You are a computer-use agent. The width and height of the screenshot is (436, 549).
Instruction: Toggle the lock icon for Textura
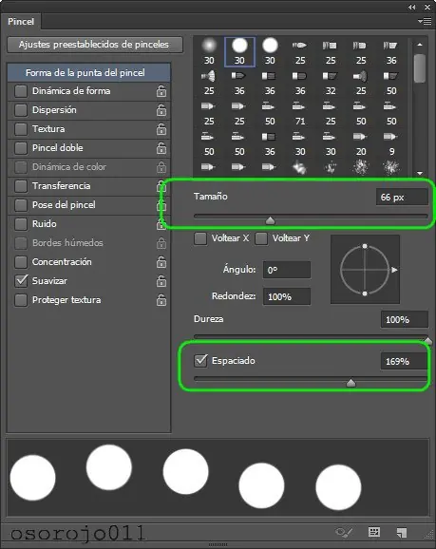pos(161,129)
